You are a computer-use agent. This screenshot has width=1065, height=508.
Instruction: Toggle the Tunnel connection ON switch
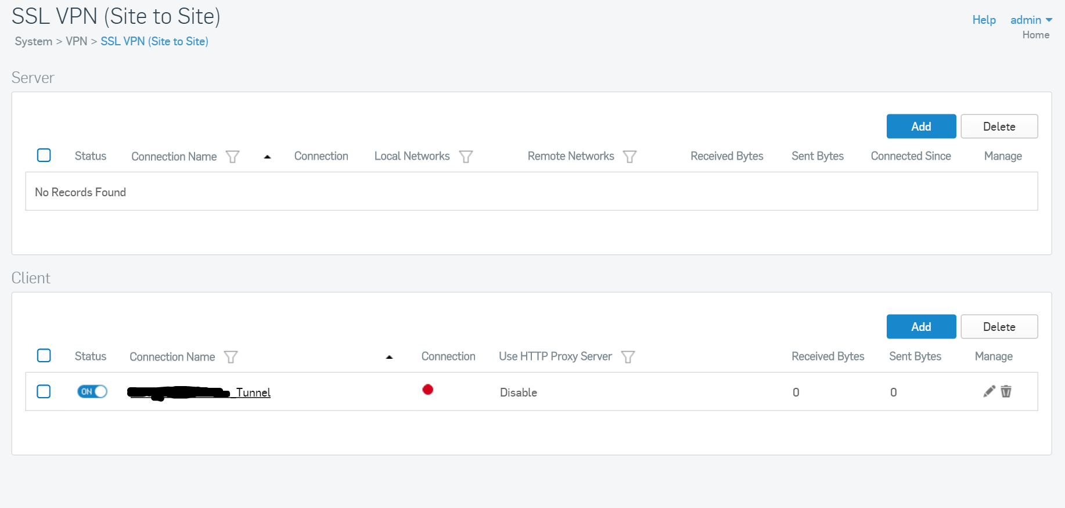pyautogui.click(x=92, y=391)
